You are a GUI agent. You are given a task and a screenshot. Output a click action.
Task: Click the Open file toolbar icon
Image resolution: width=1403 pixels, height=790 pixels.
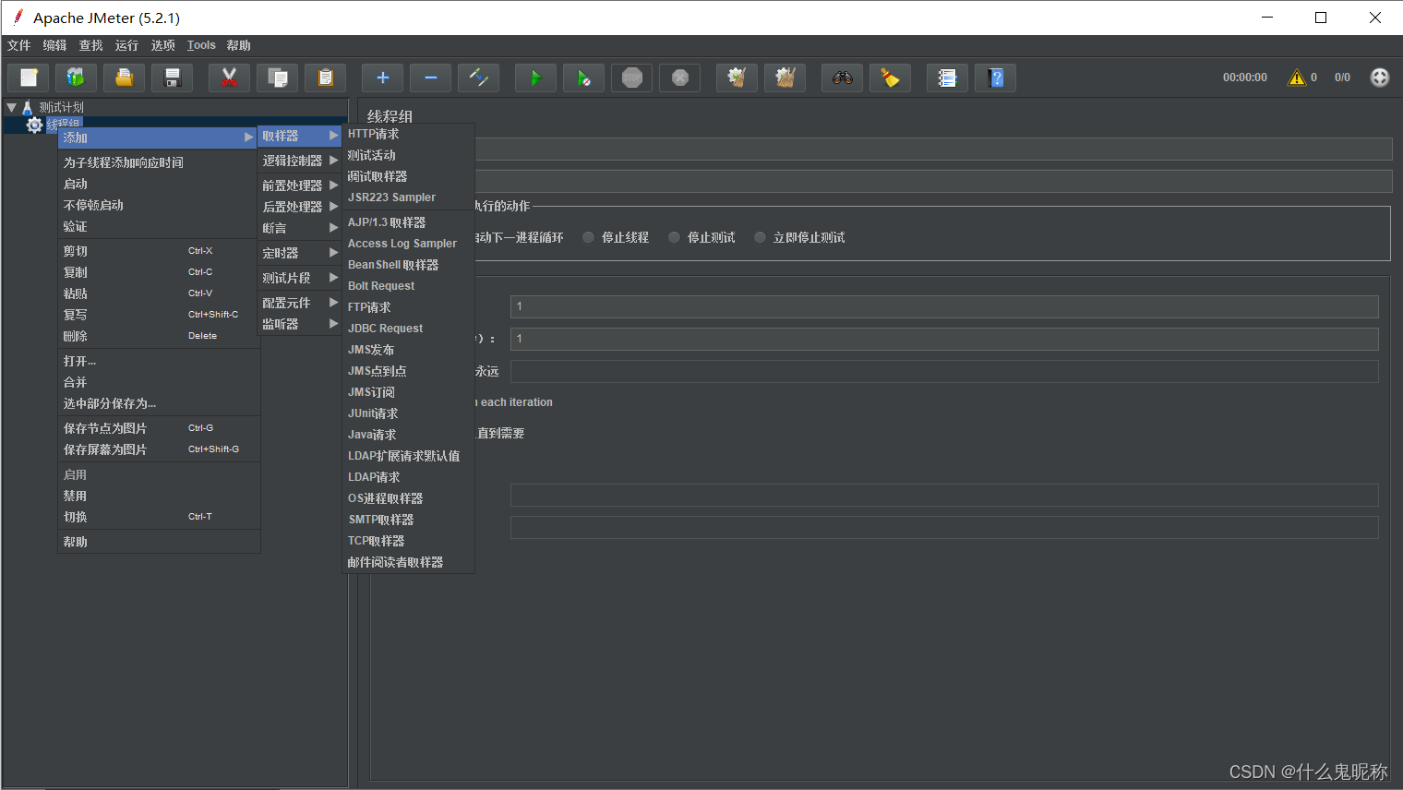point(125,78)
